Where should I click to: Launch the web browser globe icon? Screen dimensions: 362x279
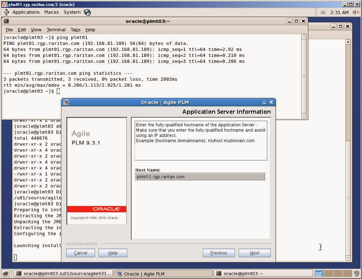pyautogui.click(x=87, y=12)
